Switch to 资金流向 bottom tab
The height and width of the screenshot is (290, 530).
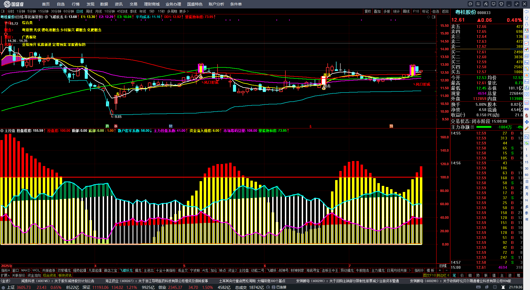34,275
